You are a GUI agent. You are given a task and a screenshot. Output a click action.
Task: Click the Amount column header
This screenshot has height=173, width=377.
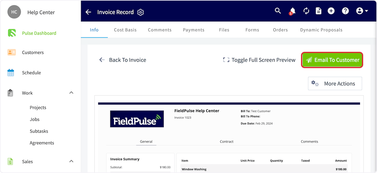tap(341, 161)
